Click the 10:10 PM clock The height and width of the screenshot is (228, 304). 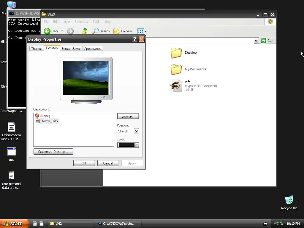[x=293, y=224]
